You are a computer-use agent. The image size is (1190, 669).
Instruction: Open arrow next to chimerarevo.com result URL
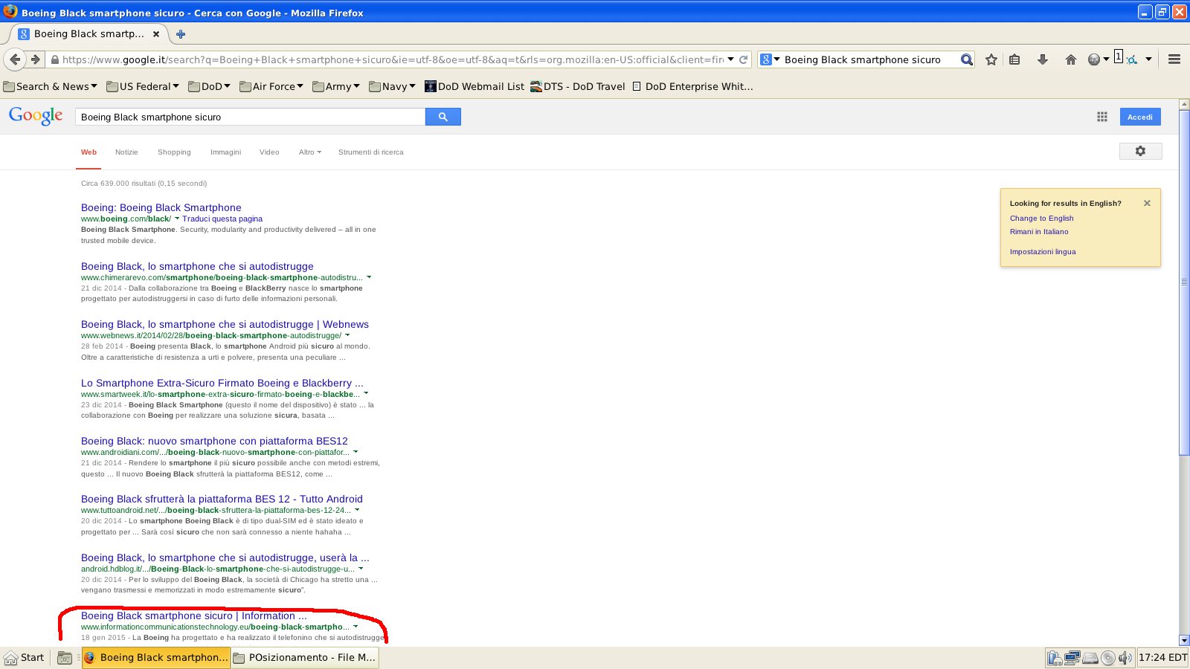click(x=369, y=277)
